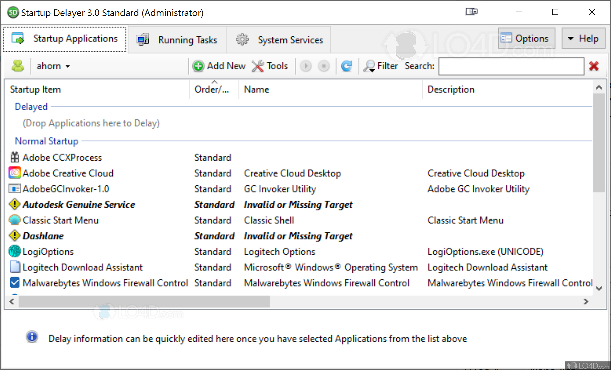Click the Add New startup application icon
Image resolution: width=611 pixels, height=370 pixels.
point(198,66)
